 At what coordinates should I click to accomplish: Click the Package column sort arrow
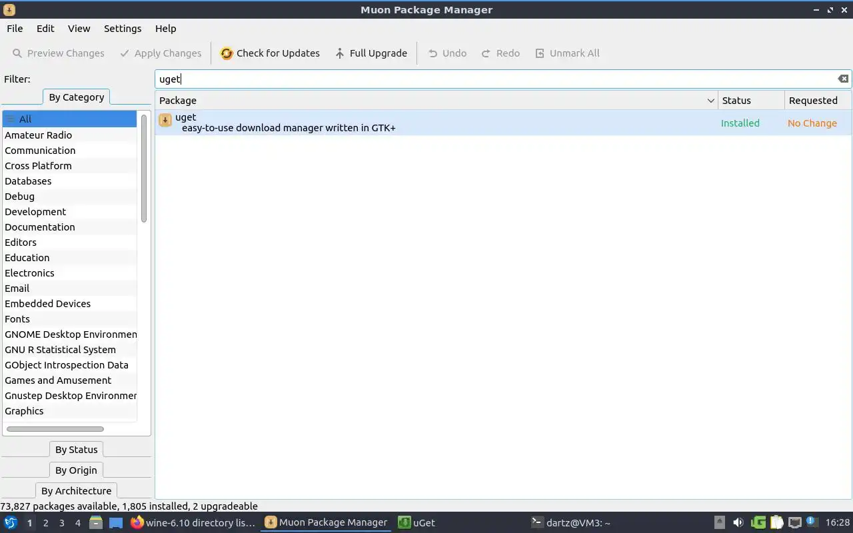(x=710, y=101)
